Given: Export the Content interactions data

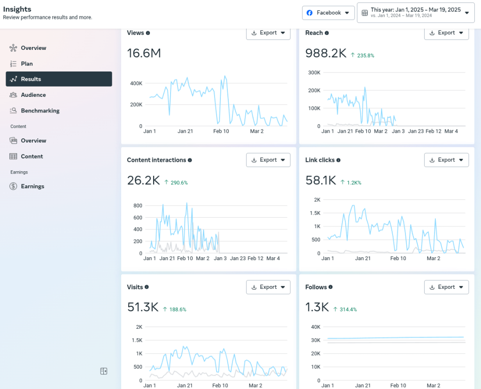Looking at the screenshot, I should click(268, 160).
